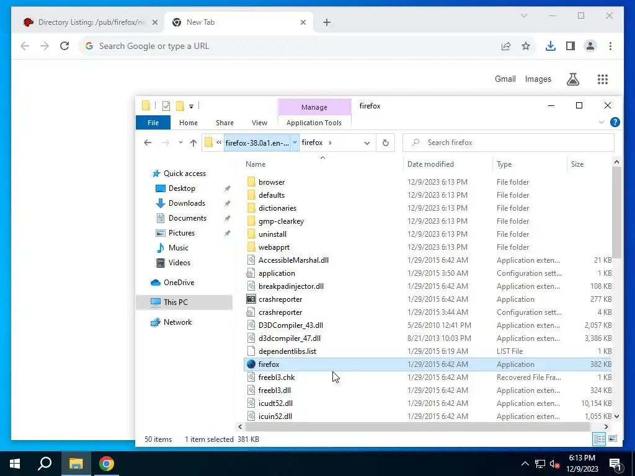
Task: Open the Google apps grid
Action: 603,79
